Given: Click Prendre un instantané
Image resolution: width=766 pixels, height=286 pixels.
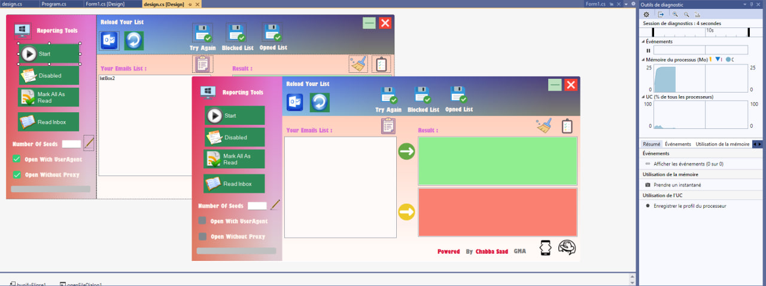Looking at the screenshot, I should point(677,185).
